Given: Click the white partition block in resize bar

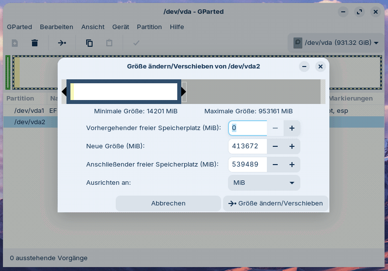Looking at the screenshot, I should (x=124, y=92).
